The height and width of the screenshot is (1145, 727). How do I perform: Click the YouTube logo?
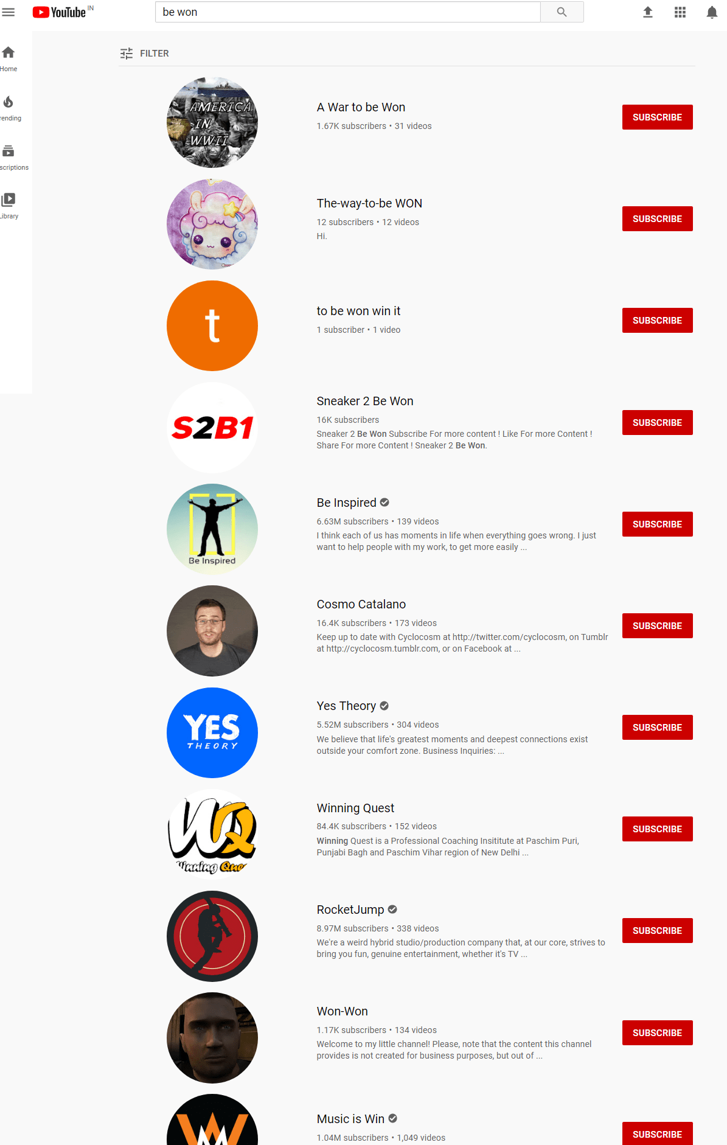59,12
